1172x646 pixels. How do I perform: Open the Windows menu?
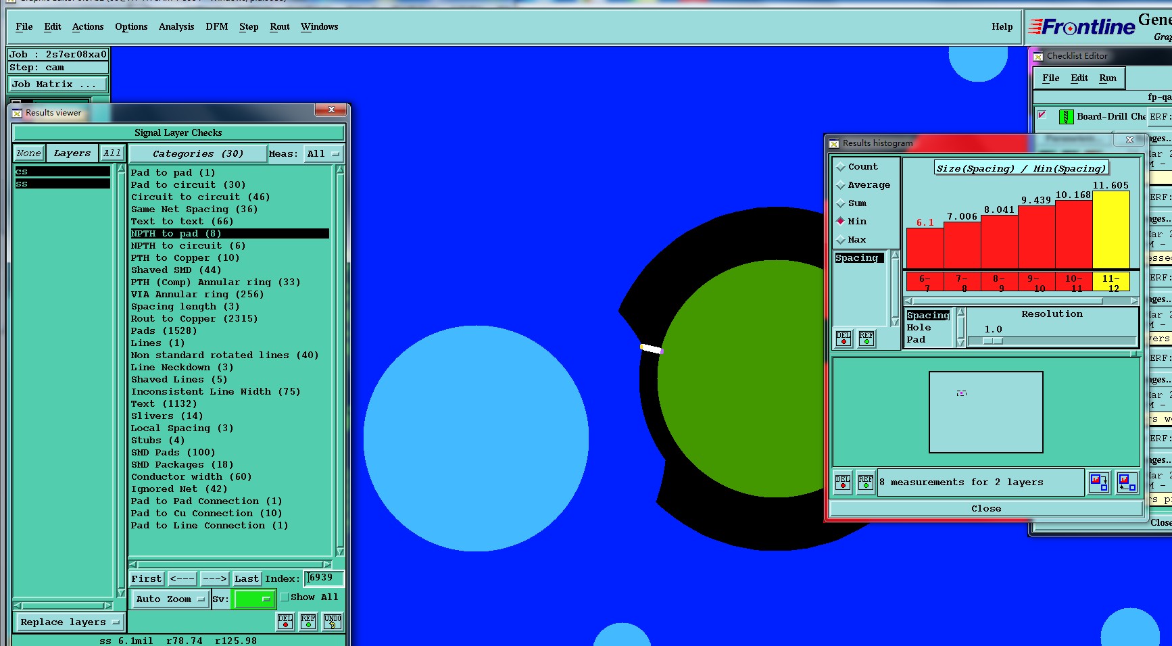tap(320, 27)
